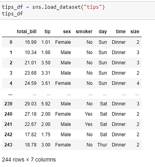
Task: Click Female in row 4
Action: (63, 83)
